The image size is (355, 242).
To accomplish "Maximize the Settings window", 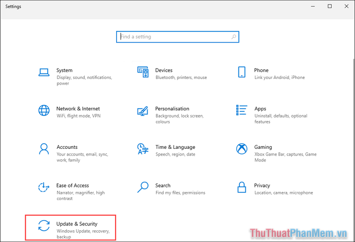I will pyautogui.click(x=330, y=6).
